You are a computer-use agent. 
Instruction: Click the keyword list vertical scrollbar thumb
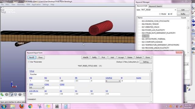tap(188, 28)
